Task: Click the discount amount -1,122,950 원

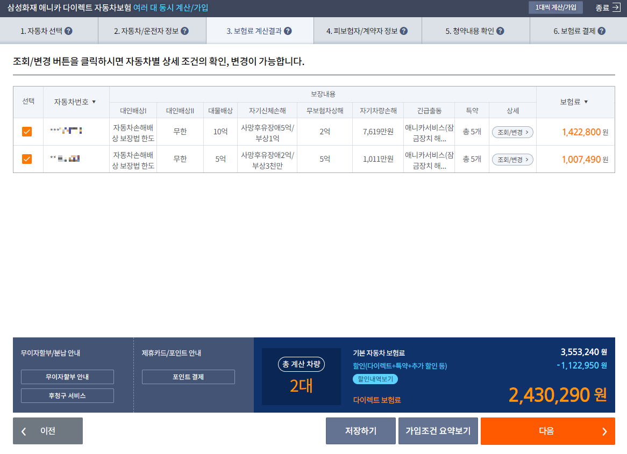Action: 582,365
